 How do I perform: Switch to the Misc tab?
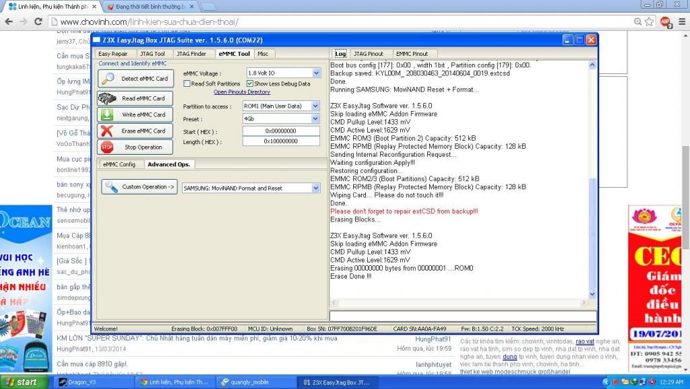[x=263, y=54]
